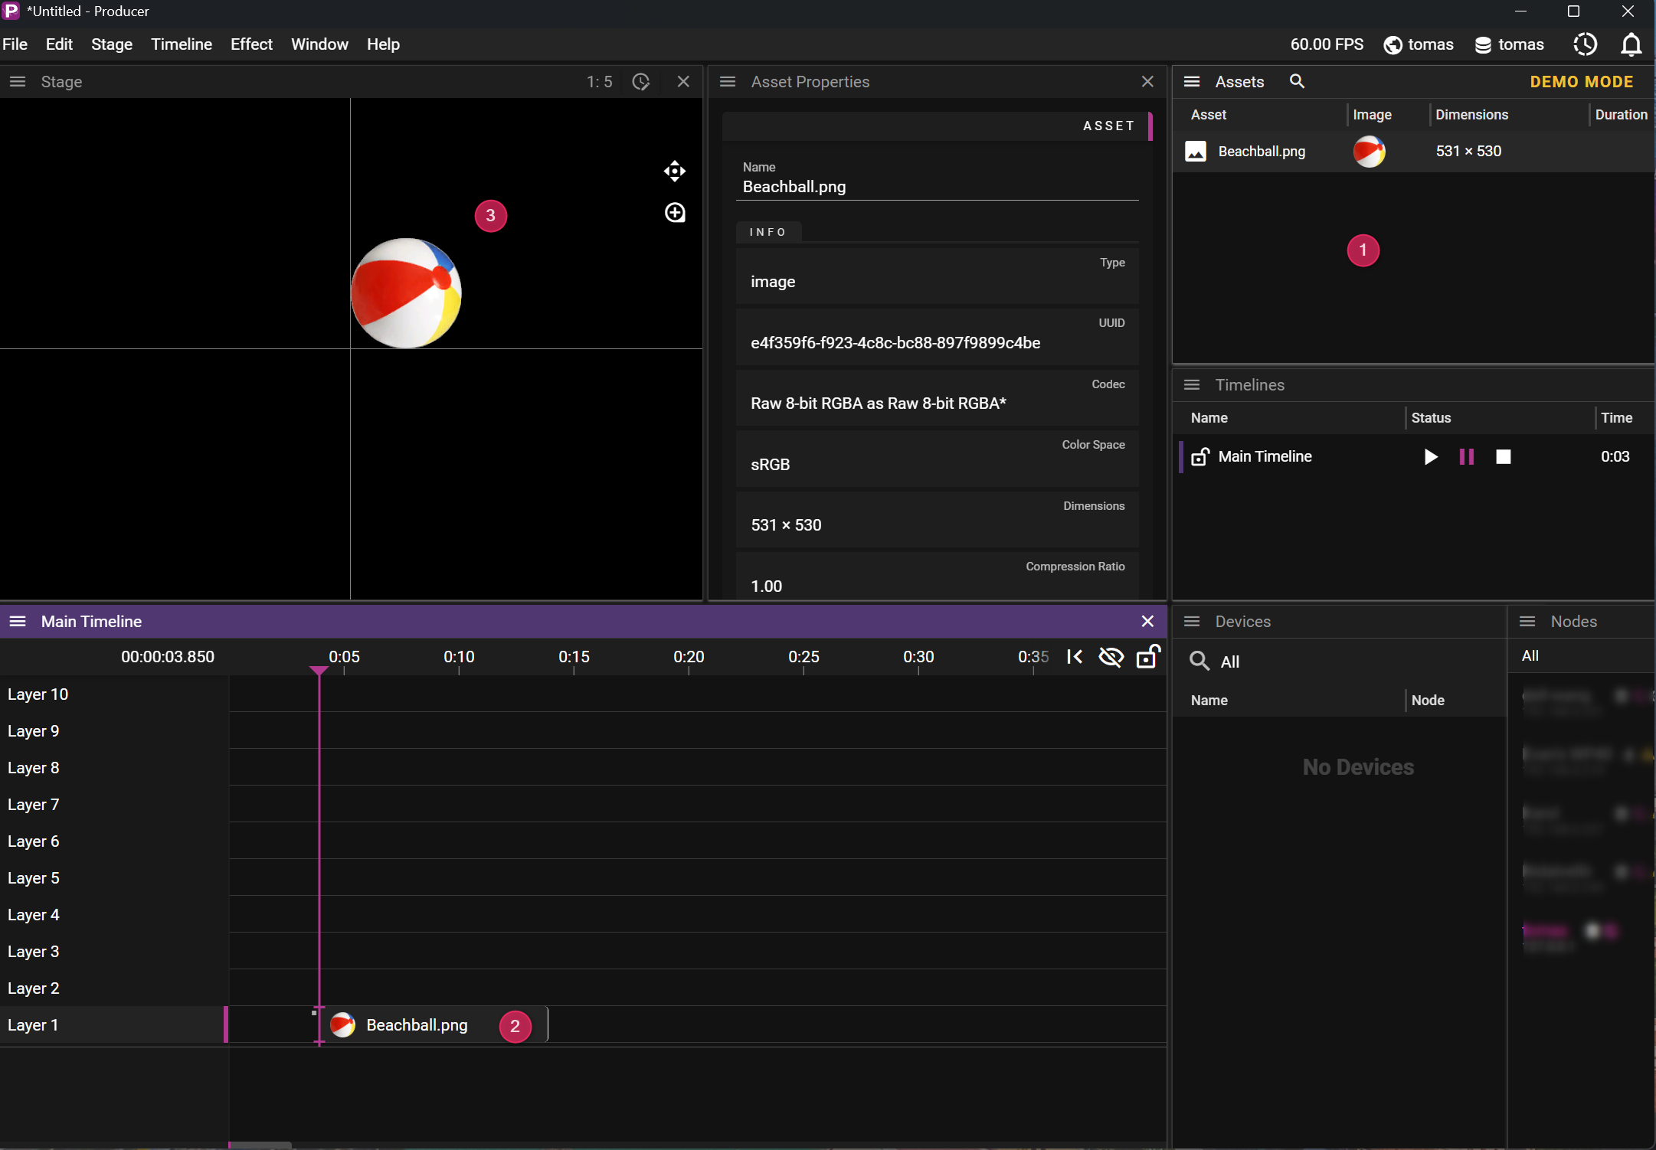Pause the Main Timeline
The image size is (1656, 1150).
(x=1467, y=457)
